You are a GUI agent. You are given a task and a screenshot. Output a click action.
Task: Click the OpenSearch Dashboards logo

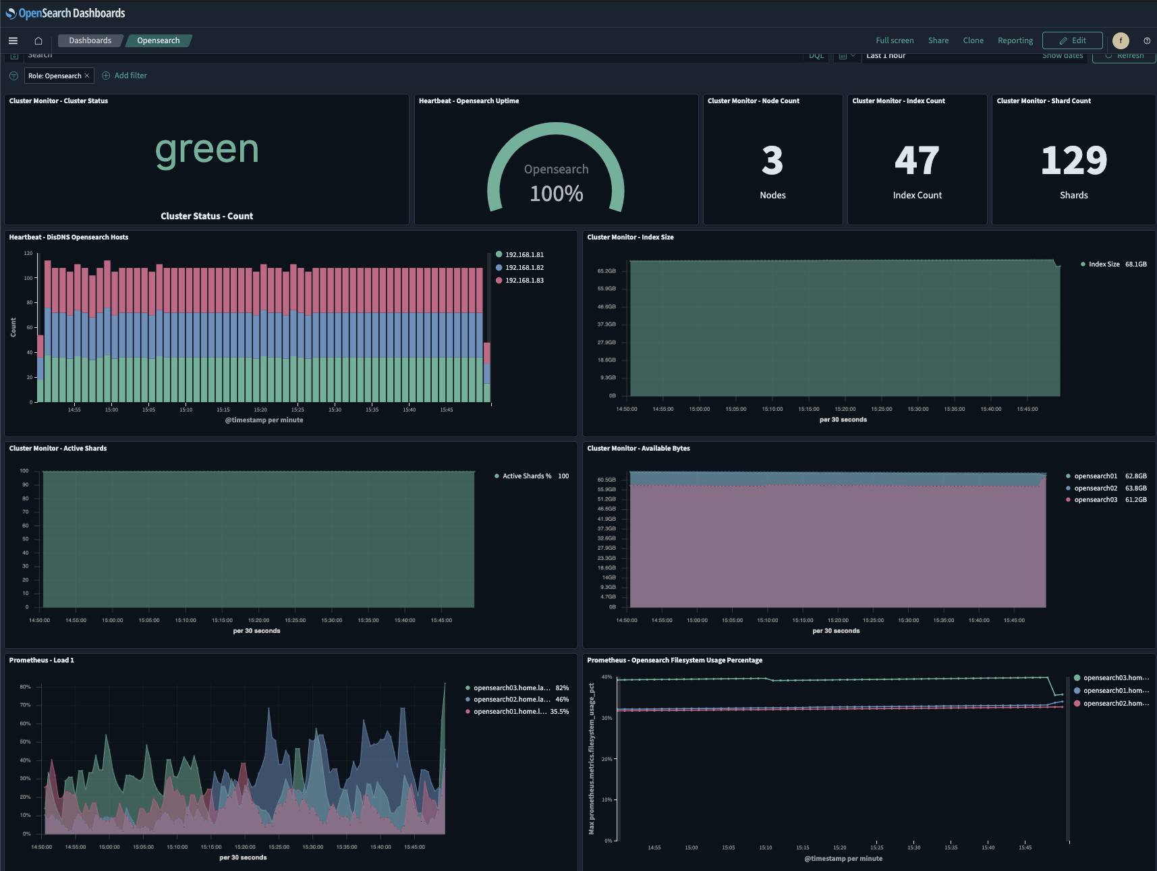click(65, 13)
